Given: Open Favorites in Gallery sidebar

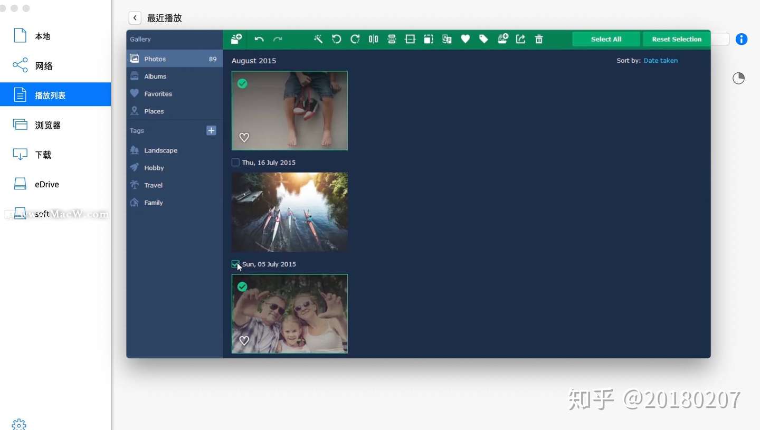Looking at the screenshot, I should (x=175, y=93).
